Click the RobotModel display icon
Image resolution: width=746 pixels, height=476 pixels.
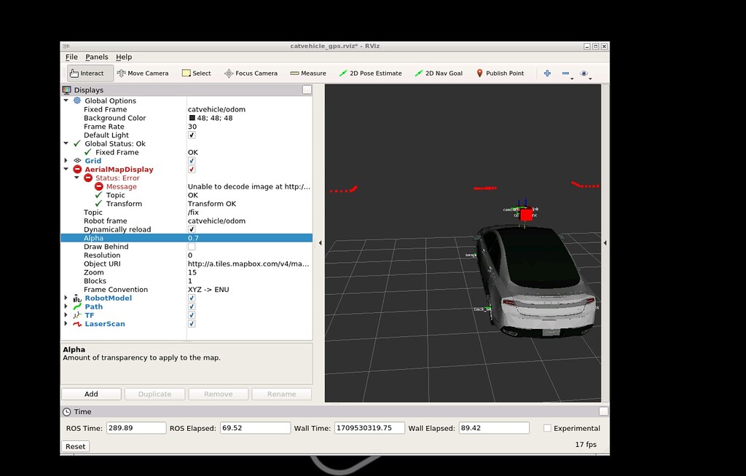tap(77, 298)
